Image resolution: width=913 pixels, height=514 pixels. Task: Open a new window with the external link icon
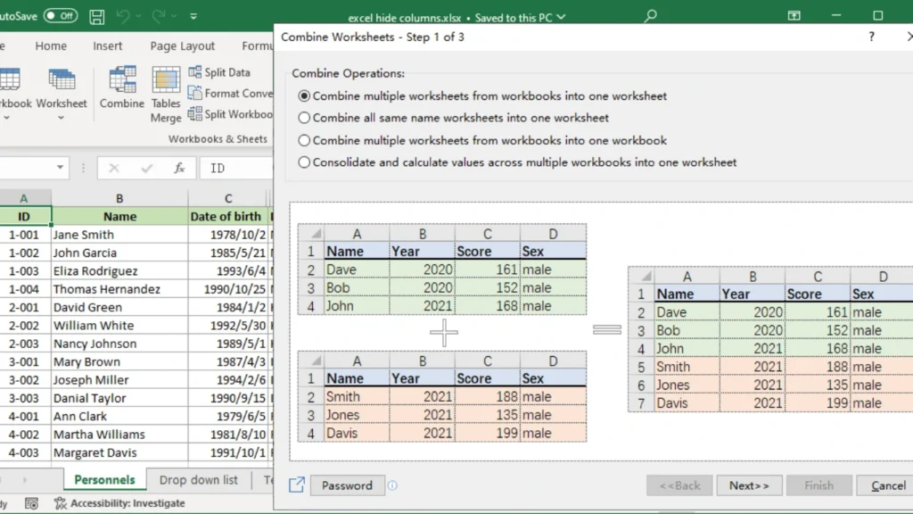[x=295, y=485]
